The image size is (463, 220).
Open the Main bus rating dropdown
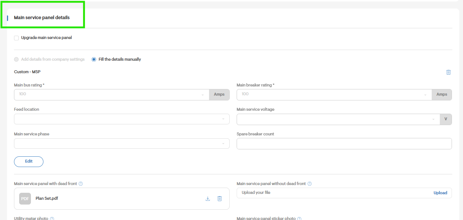112,95
